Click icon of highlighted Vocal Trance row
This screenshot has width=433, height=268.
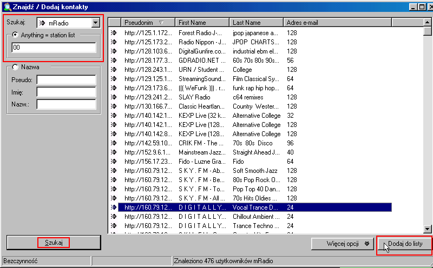click(114, 207)
